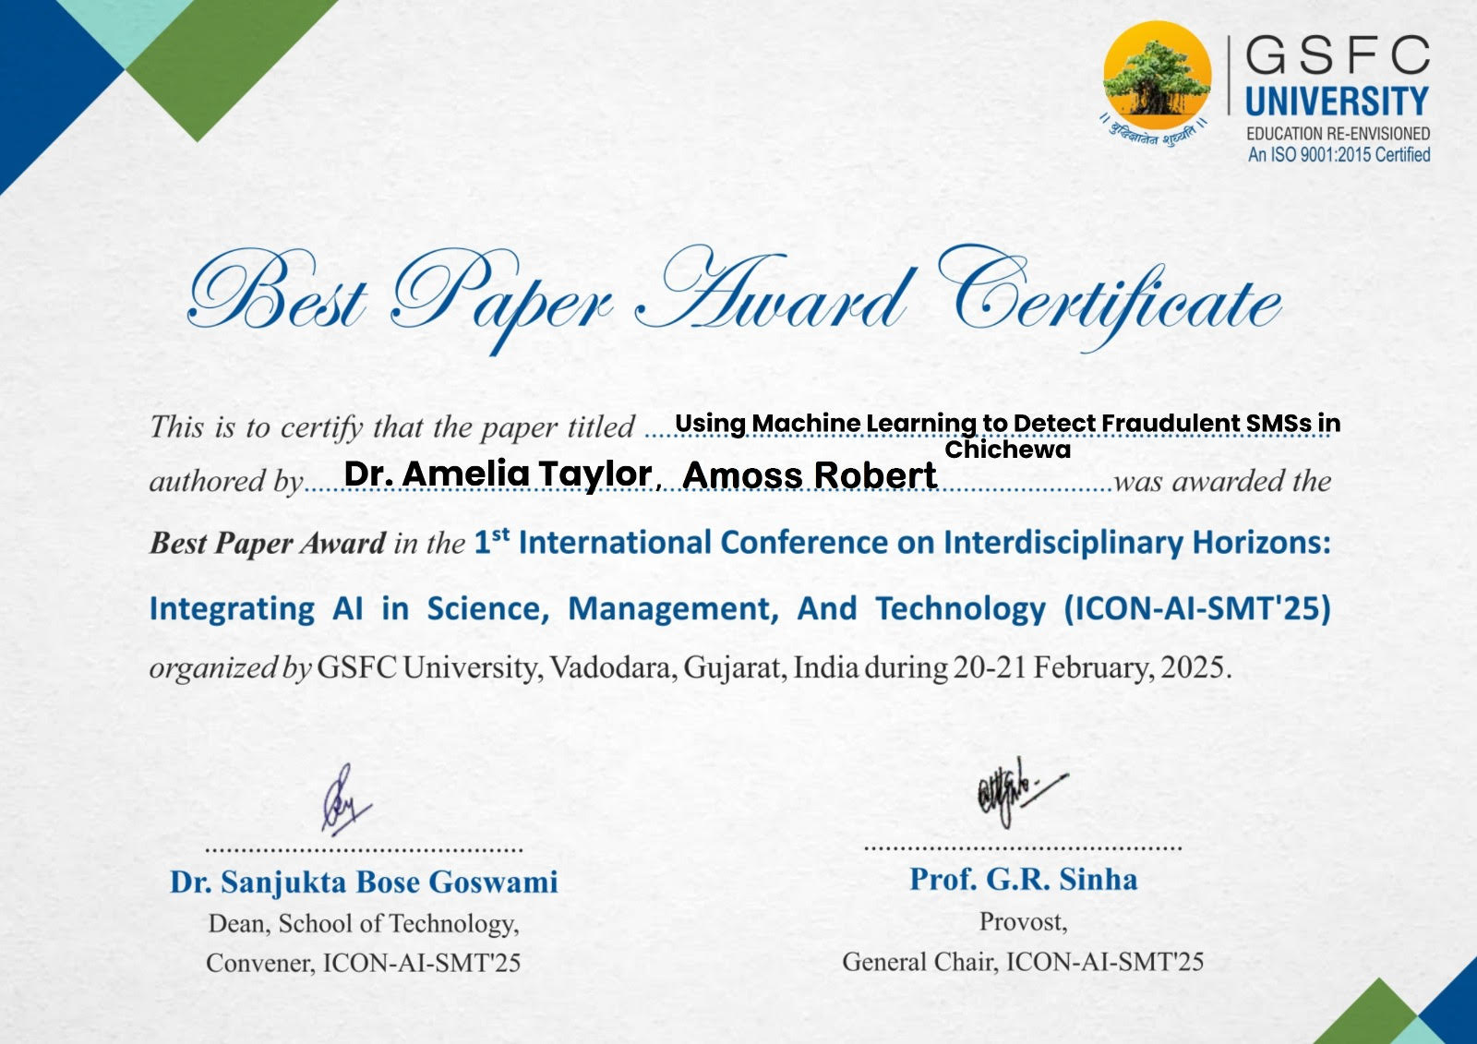This screenshot has height=1044, width=1477.
Task: Click 'This is to certify that the paper titled'
Action: 392,427
